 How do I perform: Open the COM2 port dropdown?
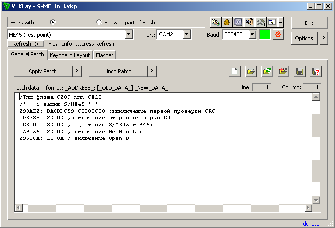(186, 35)
